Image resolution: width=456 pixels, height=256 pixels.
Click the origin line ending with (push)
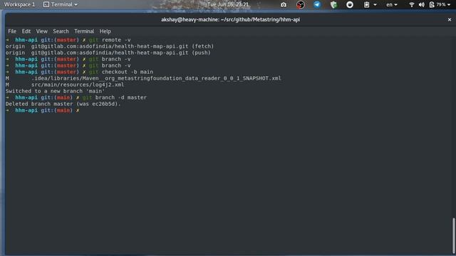(108, 53)
